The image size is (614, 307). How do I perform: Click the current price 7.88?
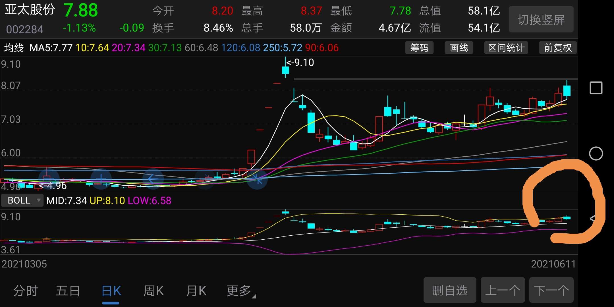[x=80, y=10]
